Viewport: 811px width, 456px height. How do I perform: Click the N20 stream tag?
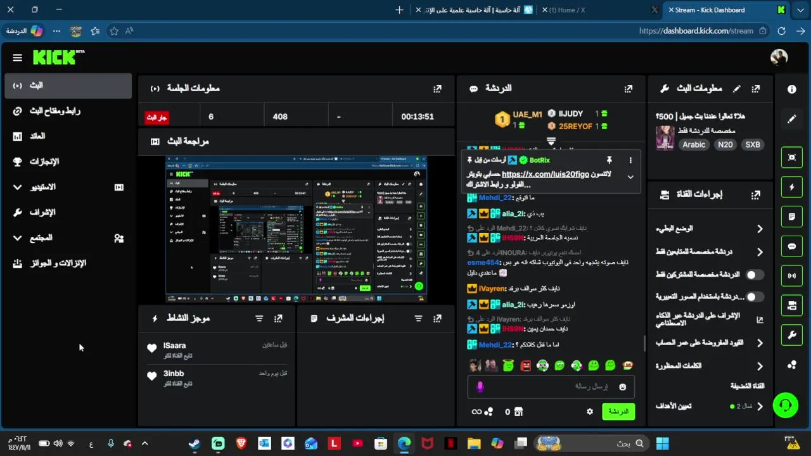click(725, 144)
